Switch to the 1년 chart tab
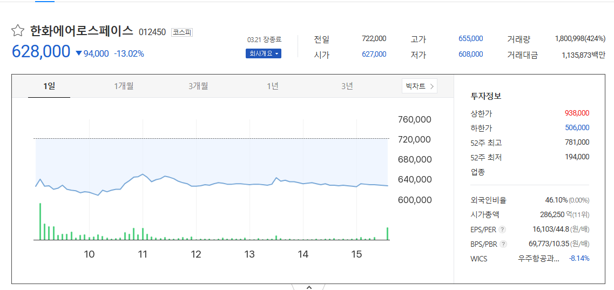 [x=273, y=86]
